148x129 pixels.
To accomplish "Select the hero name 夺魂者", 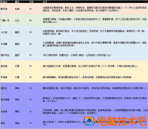I will 4,77.
